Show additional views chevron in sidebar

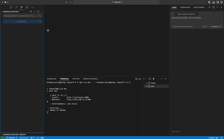point(33,7)
